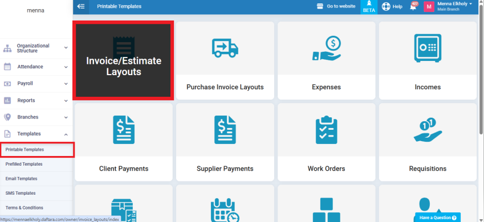Open the BETA rocket icon
The width and height of the screenshot is (484, 222).
[369, 6]
